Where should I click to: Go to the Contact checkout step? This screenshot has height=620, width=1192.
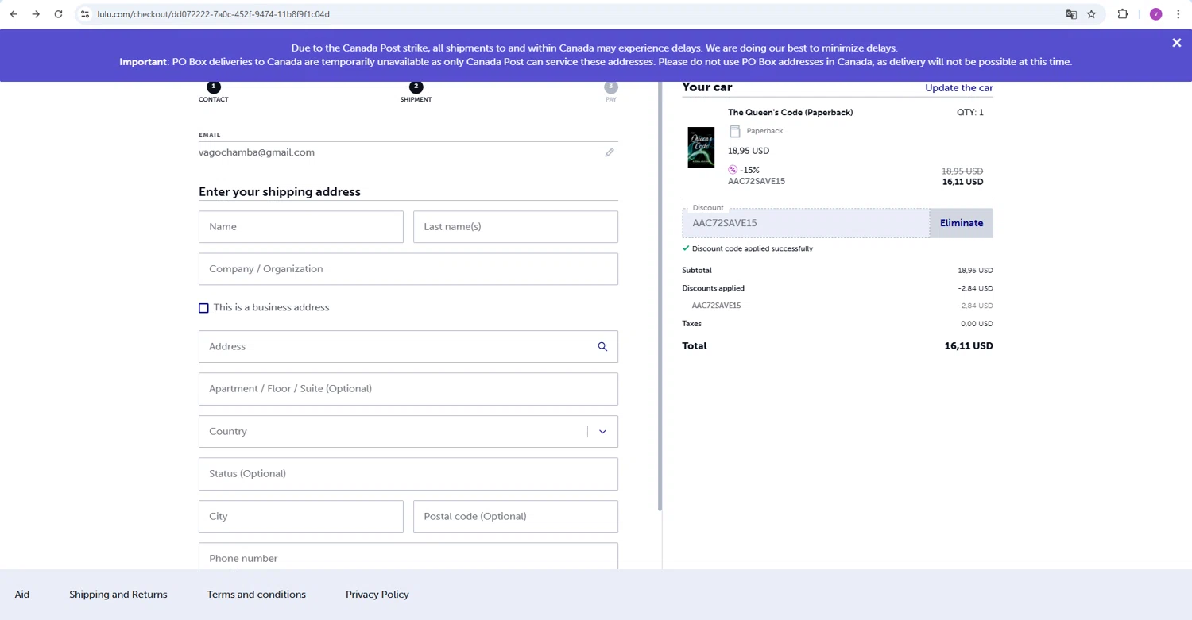click(213, 88)
